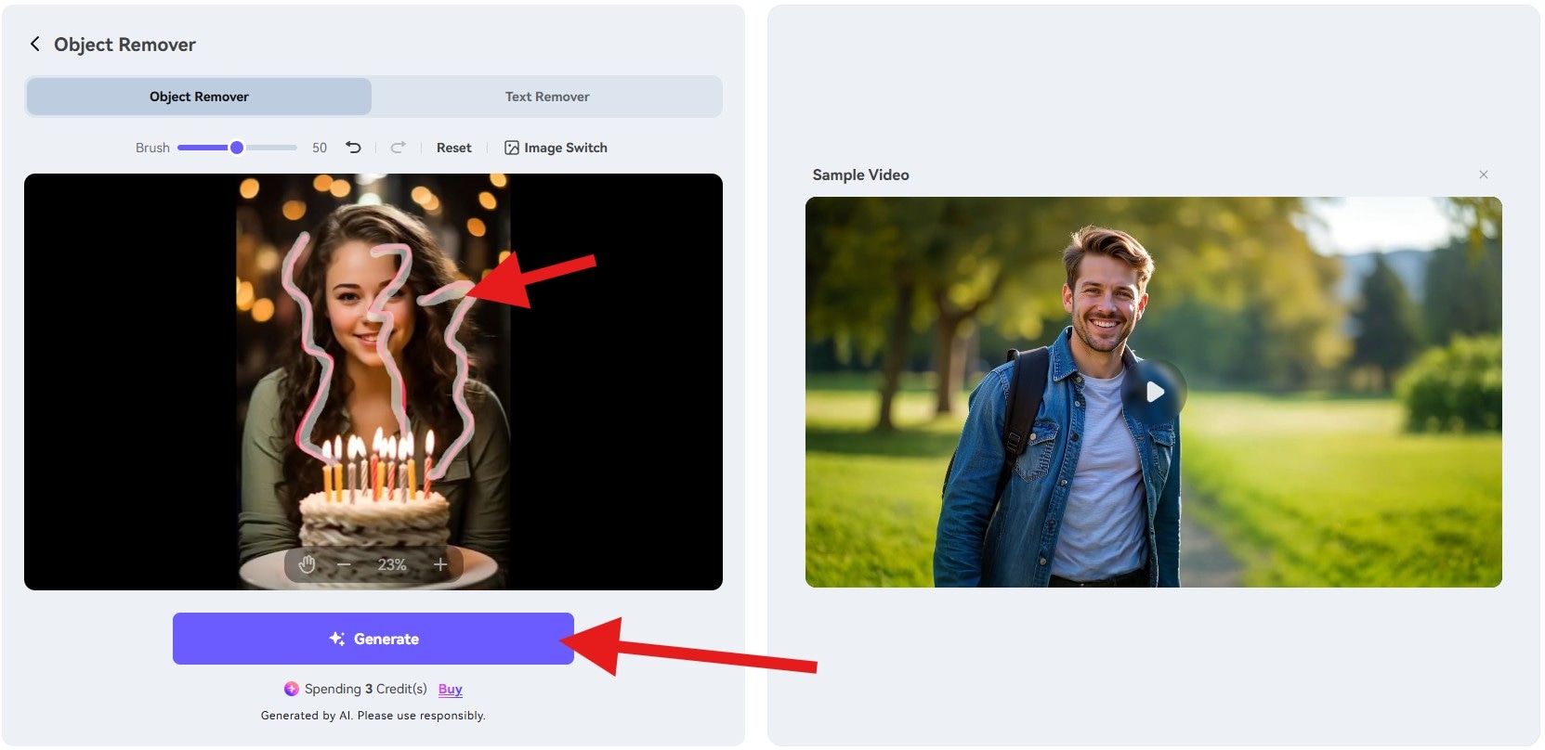Click the brush value 50
The height and width of the screenshot is (750, 1545).
tap(320, 148)
